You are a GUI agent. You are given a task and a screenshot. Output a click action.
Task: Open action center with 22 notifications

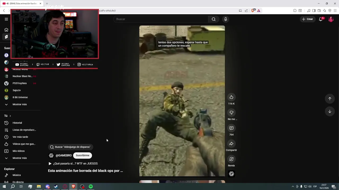pyautogui.click(x=334, y=187)
